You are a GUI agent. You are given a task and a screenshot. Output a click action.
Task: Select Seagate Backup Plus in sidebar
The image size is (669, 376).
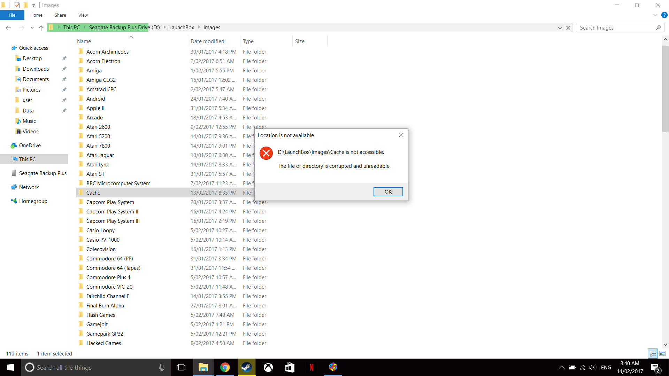(x=43, y=173)
